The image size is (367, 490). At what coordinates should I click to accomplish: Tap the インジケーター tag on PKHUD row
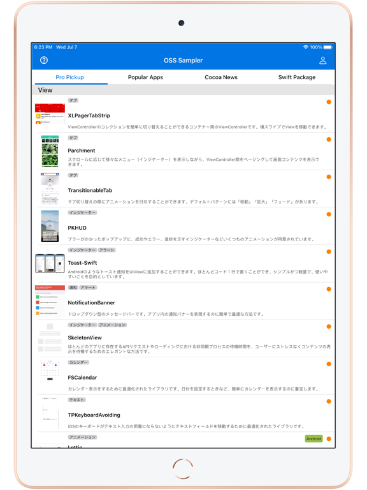[82, 212]
